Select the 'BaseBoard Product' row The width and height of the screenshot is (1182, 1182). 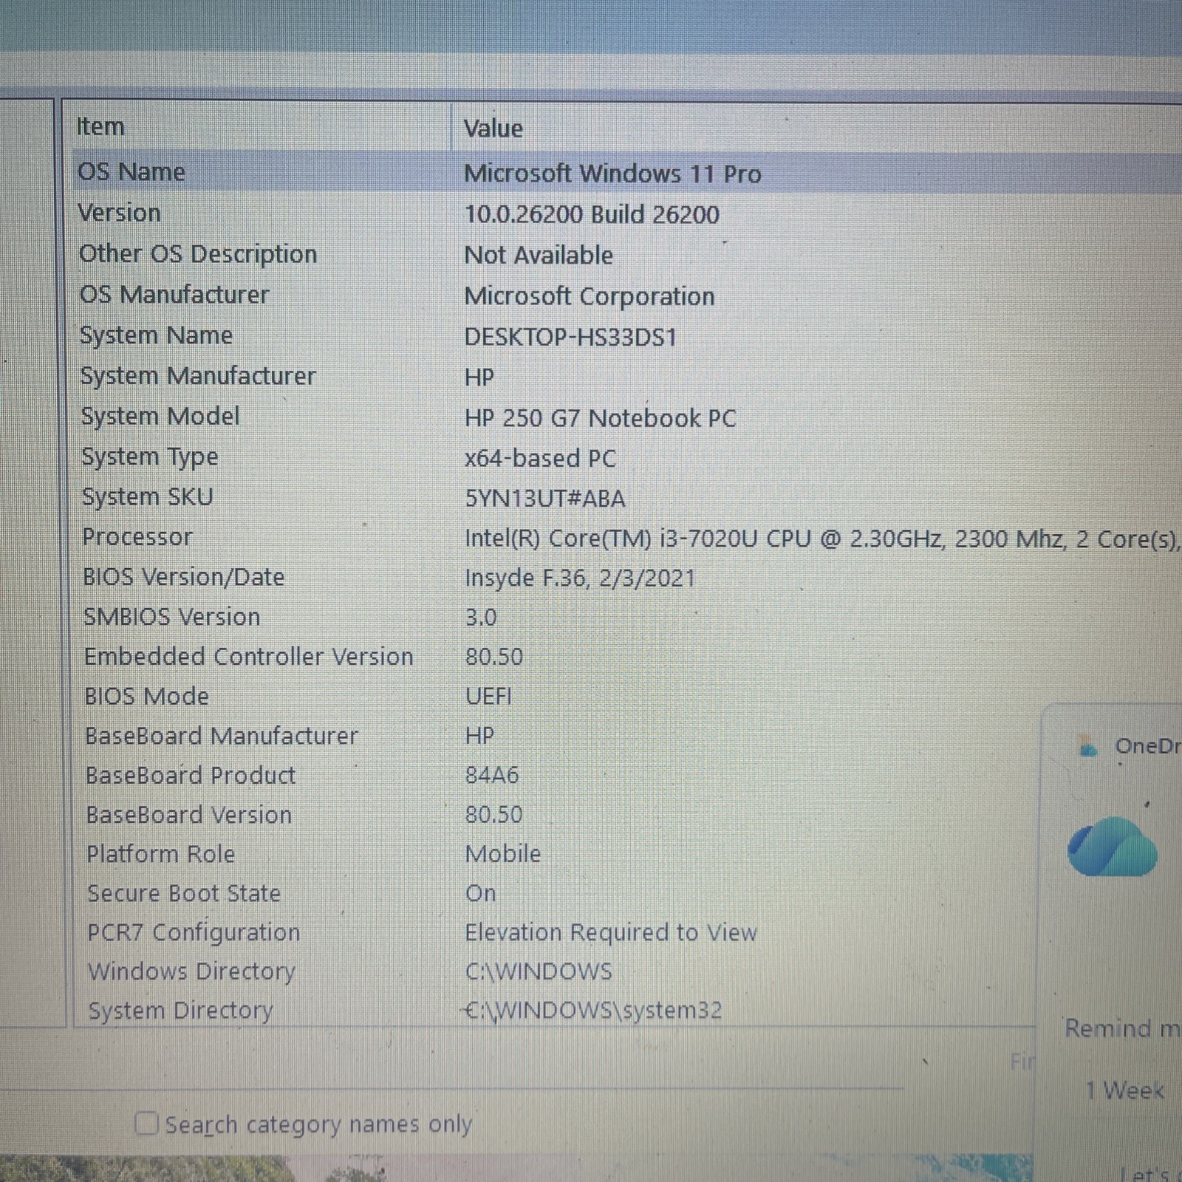pyautogui.click(x=191, y=776)
